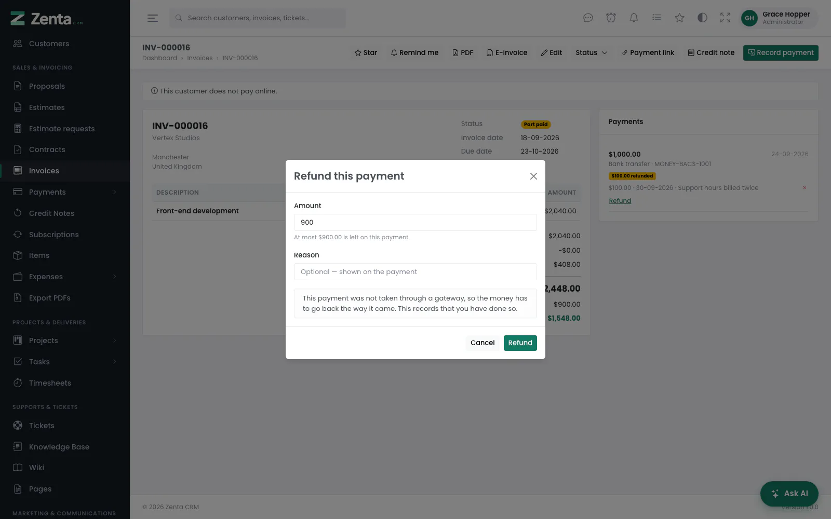
Task: Open the notifications bell icon
Action: coord(634,18)
